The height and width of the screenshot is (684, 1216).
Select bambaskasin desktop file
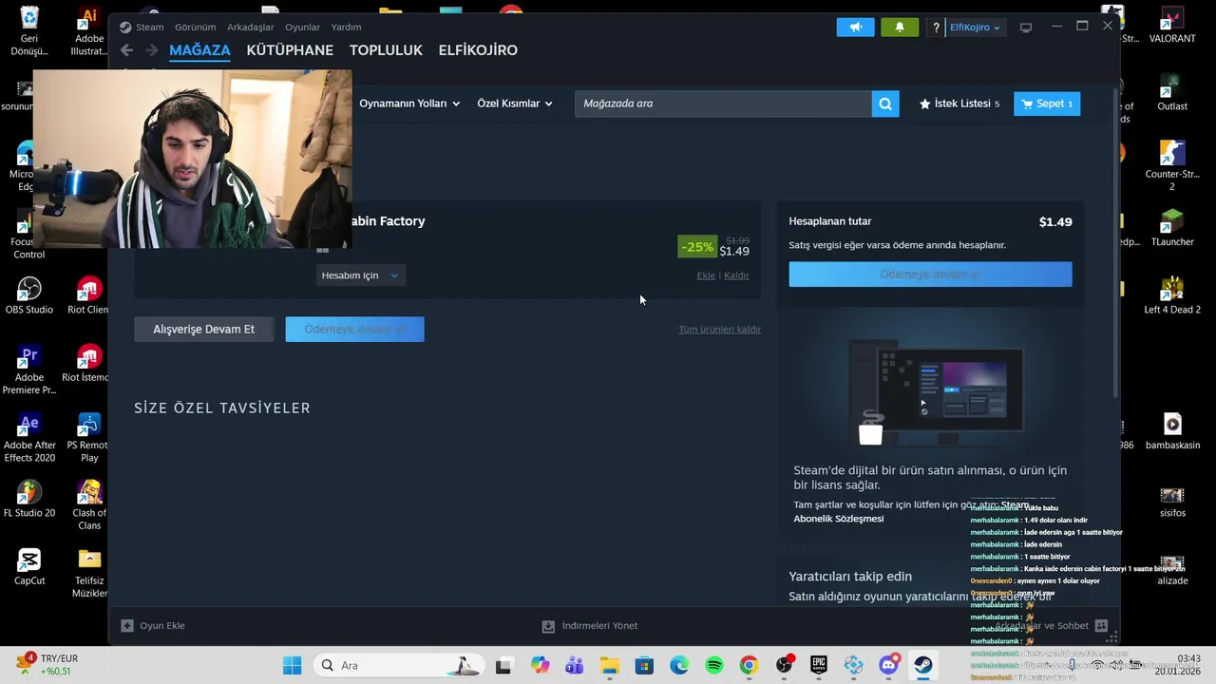click(x=1172, y=430)
